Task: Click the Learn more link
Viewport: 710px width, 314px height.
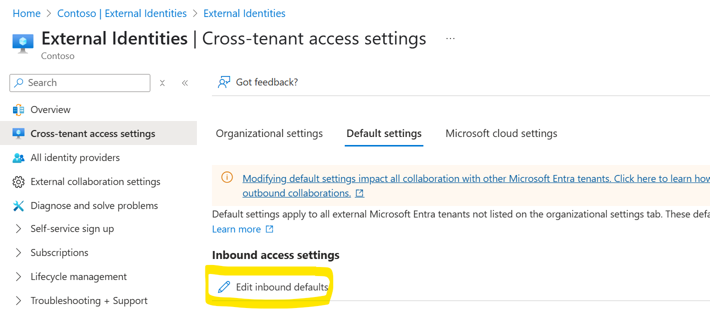Action: 236,229
